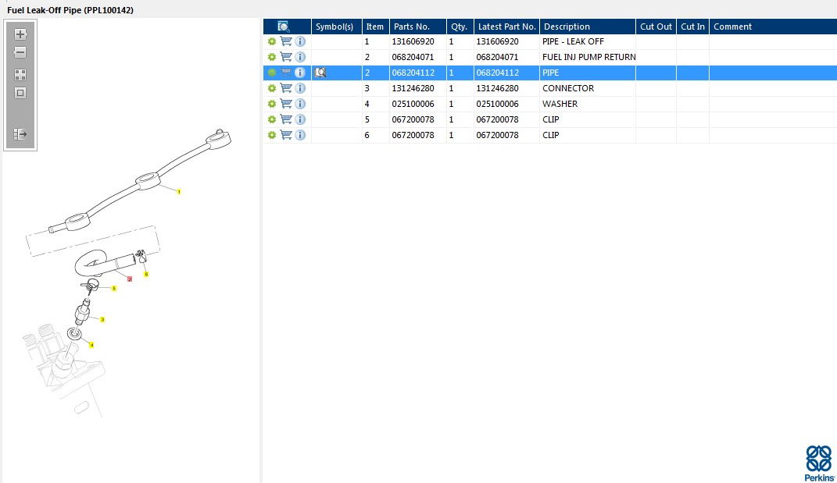Click the search icon in table header
The width and height of the screenshot is (837, 483).
point(284,27)
